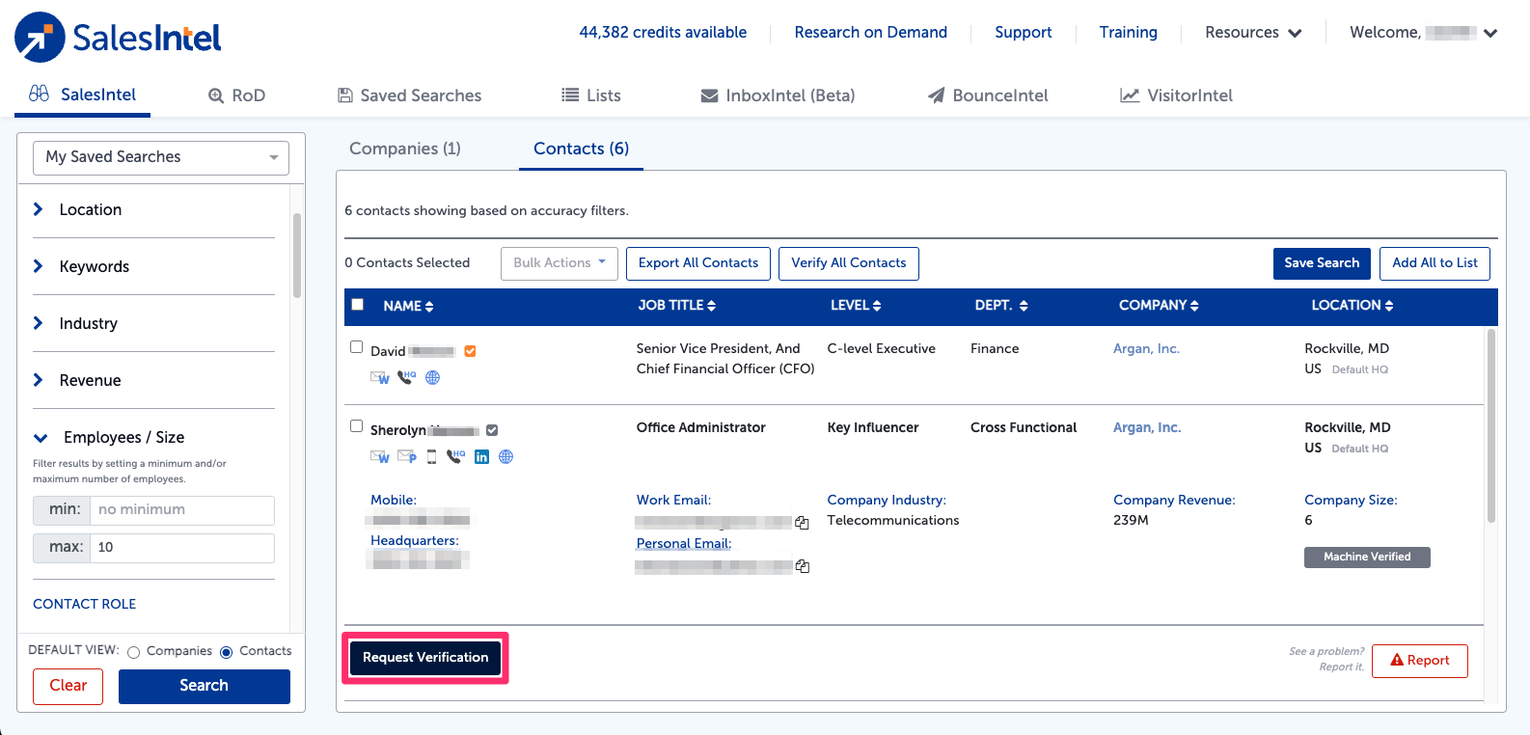1530x735 pixels.
Task: Sort contacts by Name column
Action: [408, 306]
